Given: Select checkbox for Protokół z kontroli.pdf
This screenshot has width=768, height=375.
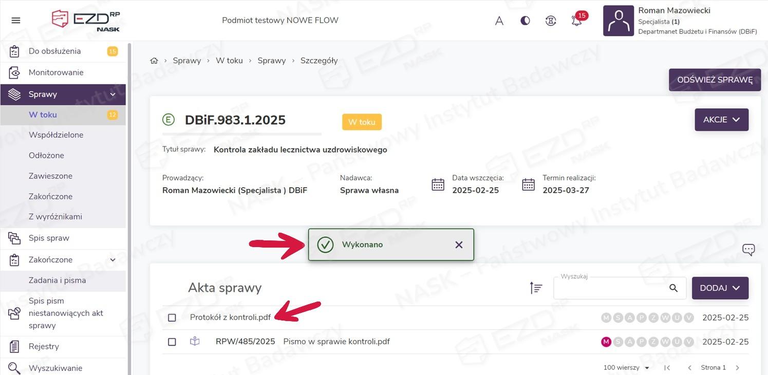Looking at the screenshot, I should point(172,318).
